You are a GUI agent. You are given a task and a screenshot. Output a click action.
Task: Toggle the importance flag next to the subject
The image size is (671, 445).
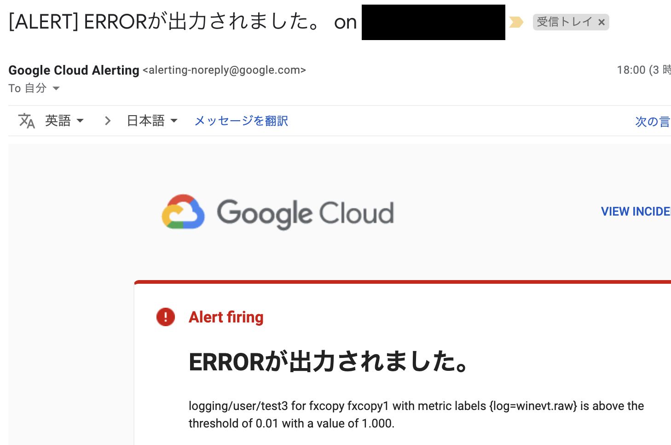point(516,22)
